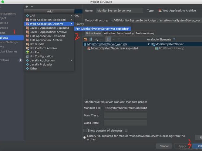Pick EJB Application: Archive option
Viewport: 202px width, 151px height.
49,40
